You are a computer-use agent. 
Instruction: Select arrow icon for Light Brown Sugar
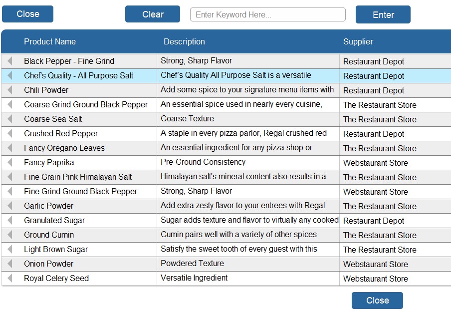click(x=9, y=249)
